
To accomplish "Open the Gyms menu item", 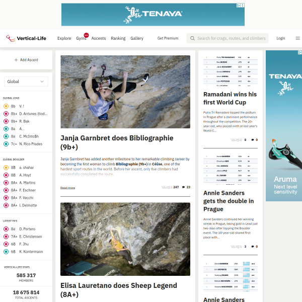I will (x=81, y=38).
